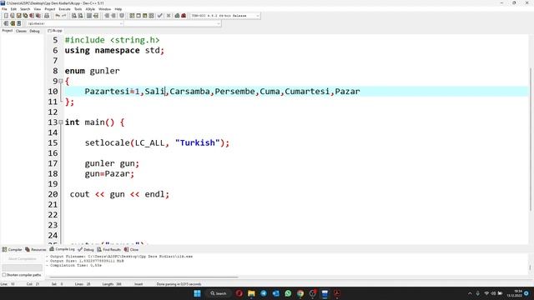Click the Stop Execution X icon
The height and width of the screenshot is (300, 534).
click(169, 16)
